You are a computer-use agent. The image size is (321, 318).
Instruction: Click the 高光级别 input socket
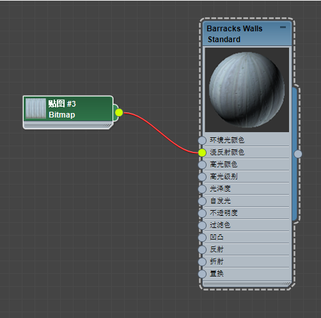pos(202,177)
